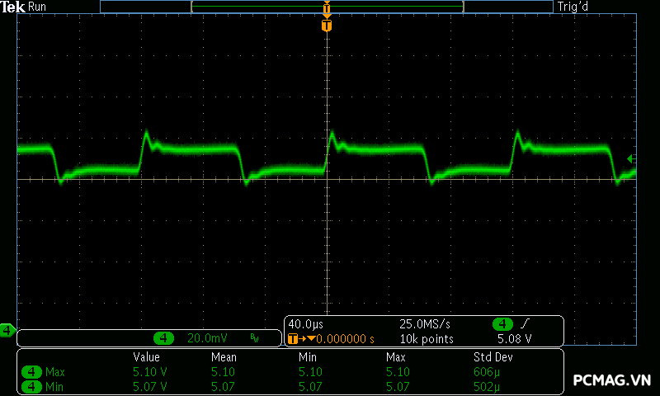660x396 pixels.
Task: Click the bandwidth limit Bw icon
Action: [254, 338]
